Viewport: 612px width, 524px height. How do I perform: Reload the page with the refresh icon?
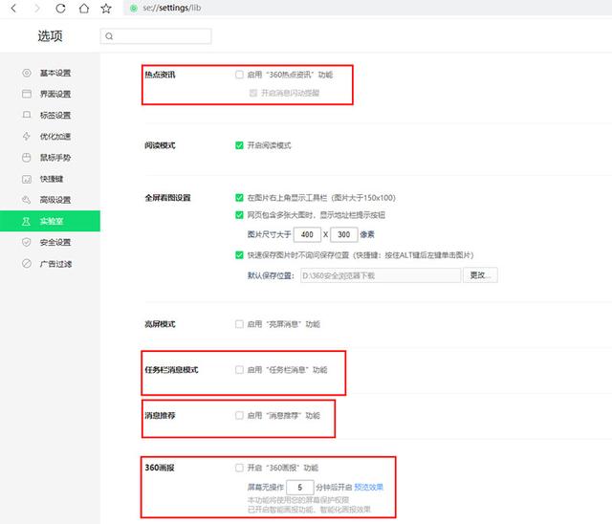pyautogui.click(x=60, y=9)
